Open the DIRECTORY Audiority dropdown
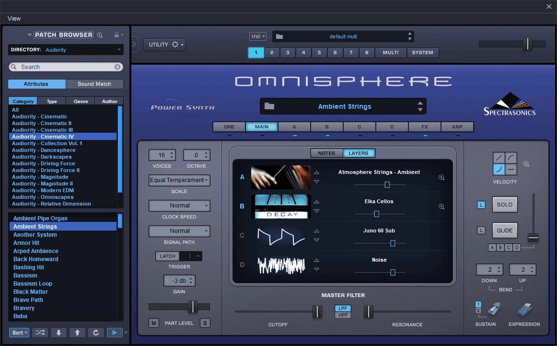This screenshot has width=557, height=346. coord(66,50)
